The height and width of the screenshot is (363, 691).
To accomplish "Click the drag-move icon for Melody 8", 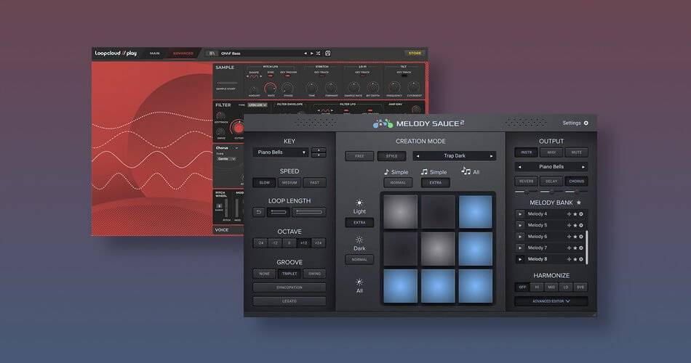I will coord(569,259).
